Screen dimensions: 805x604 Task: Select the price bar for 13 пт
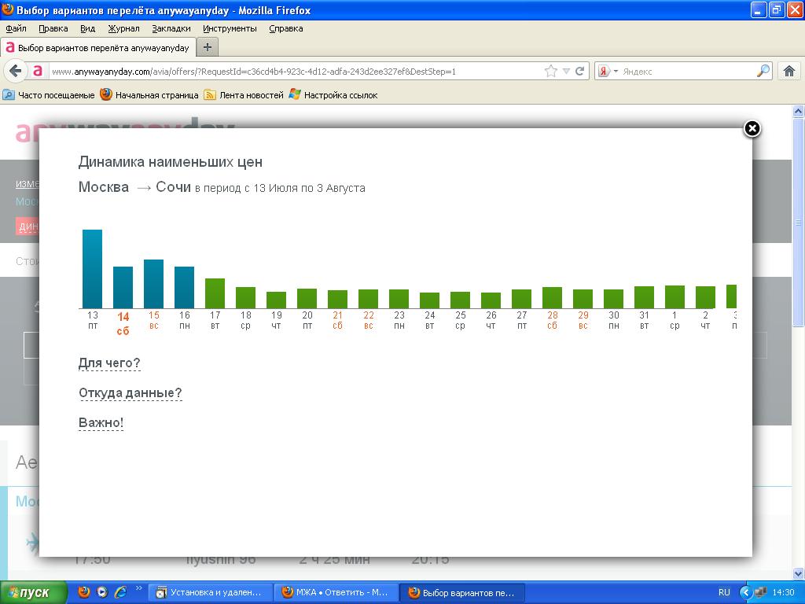pos(93,269)
